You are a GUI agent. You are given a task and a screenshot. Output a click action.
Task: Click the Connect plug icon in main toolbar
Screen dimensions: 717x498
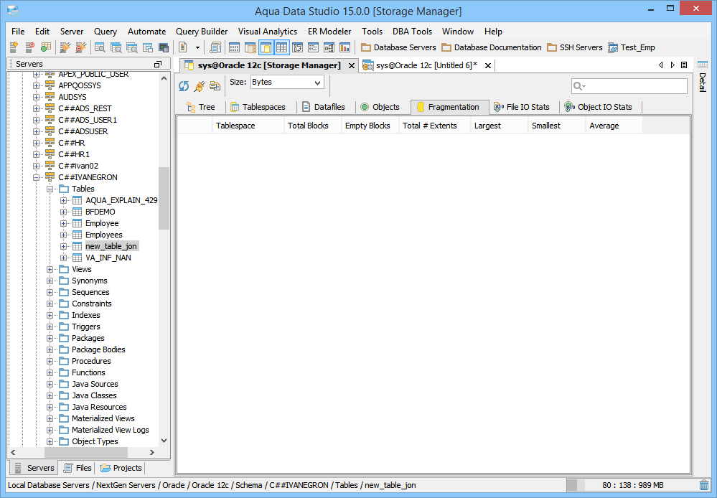(65, 47)
